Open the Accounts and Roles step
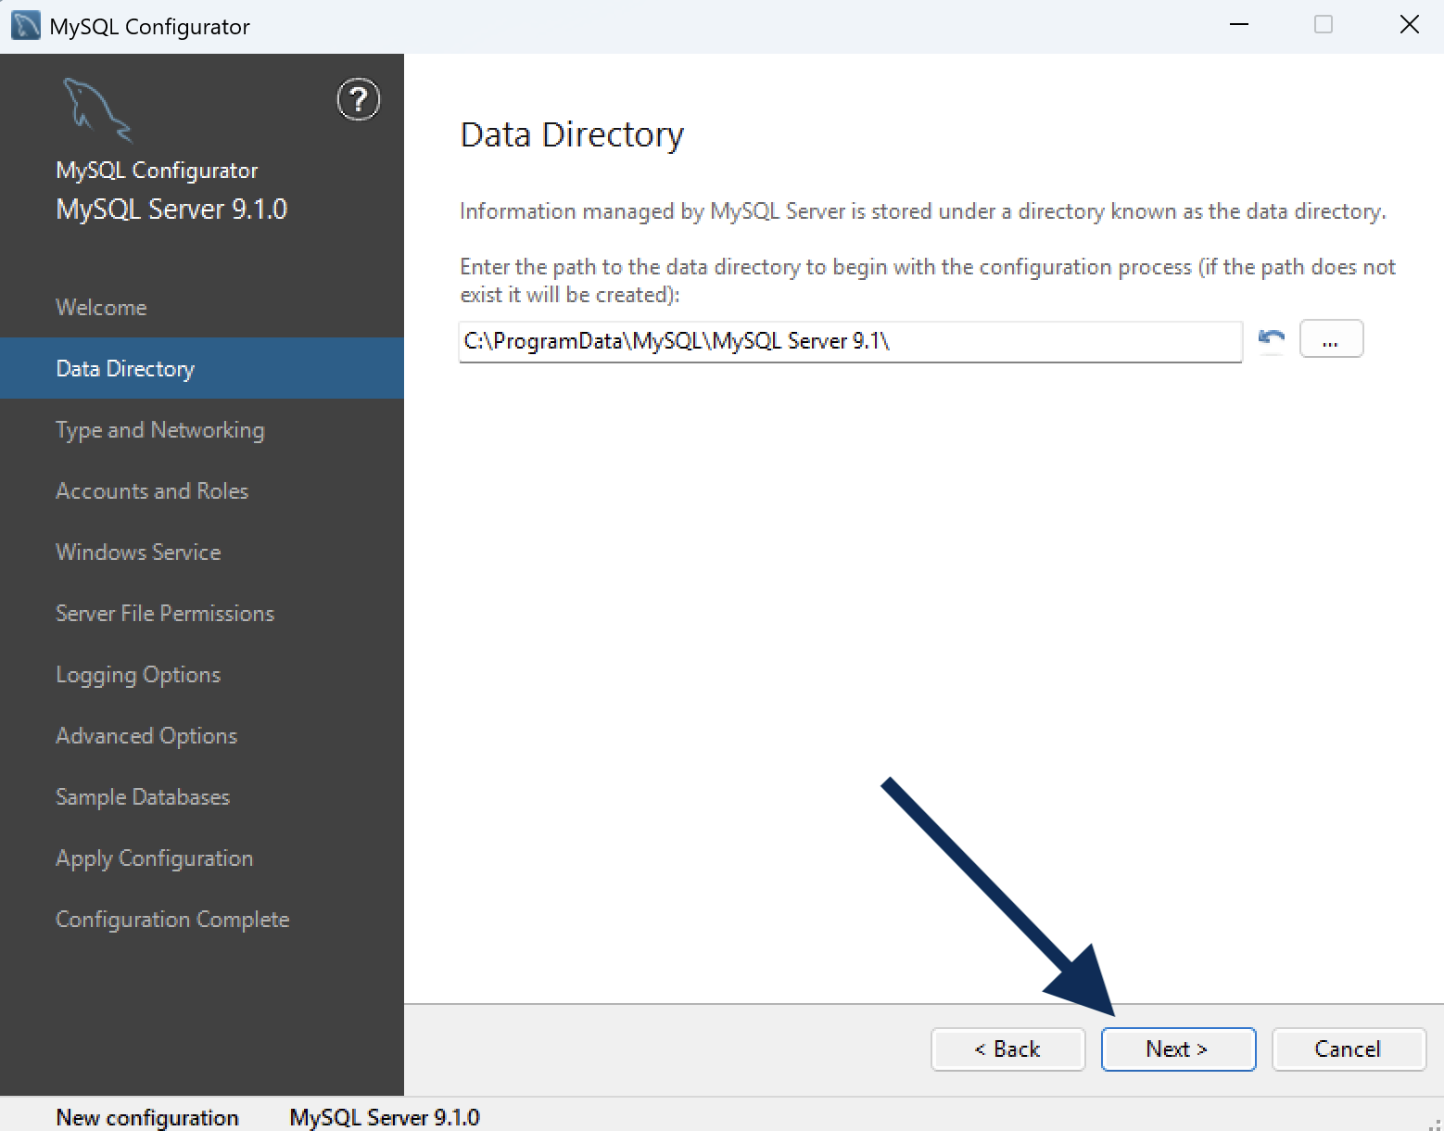 tap(152, 490)
